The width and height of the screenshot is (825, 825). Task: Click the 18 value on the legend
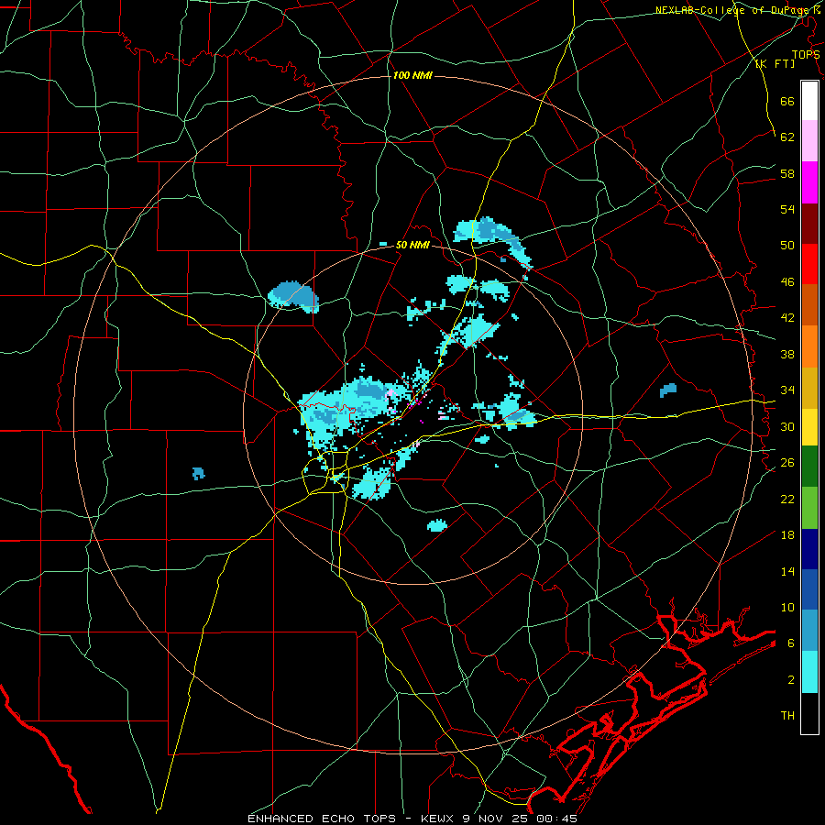click(x=787, y=535)
